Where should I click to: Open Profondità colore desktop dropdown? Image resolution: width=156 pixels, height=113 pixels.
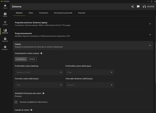[x=39, y=72]
